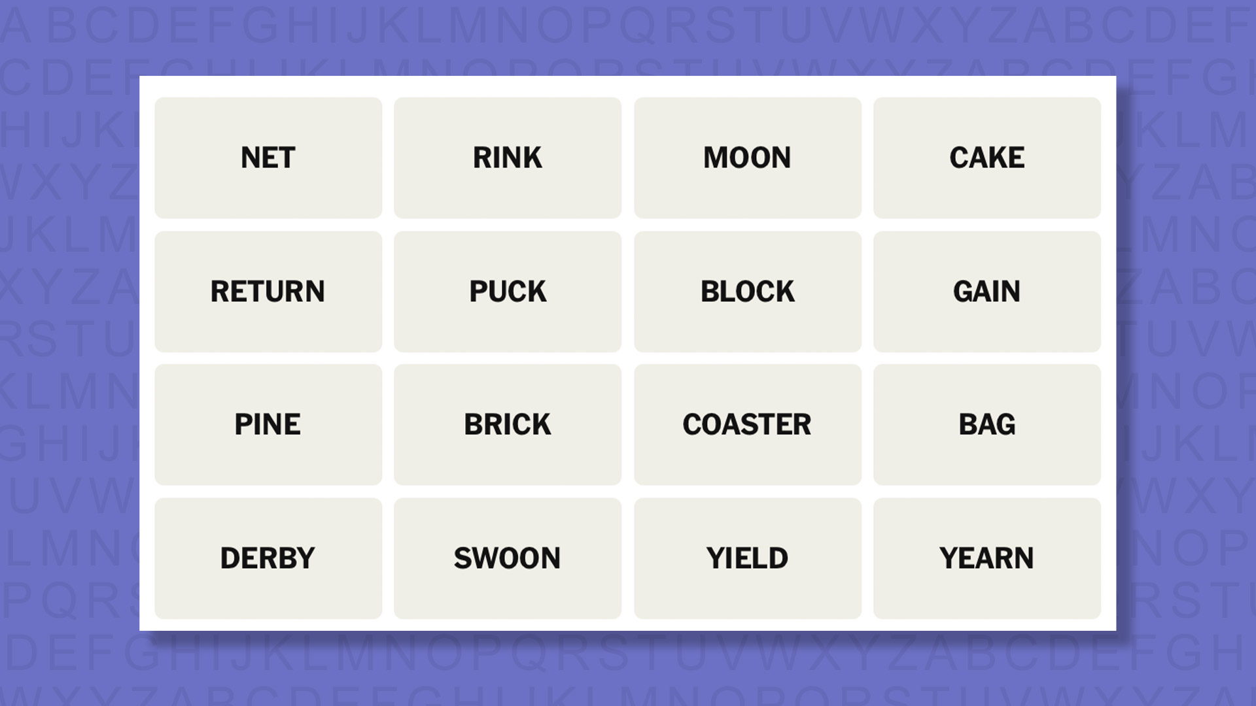1256x706 pixels.
Task: Select the BAG word card
Action: tap(987, 424)
